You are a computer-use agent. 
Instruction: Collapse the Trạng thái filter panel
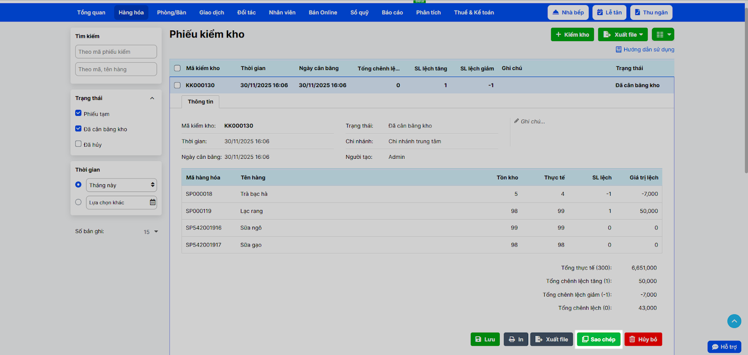pos(152,98)
